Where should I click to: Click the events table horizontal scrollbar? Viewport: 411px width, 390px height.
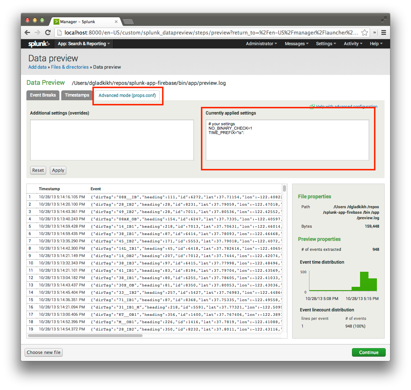tap(85, 336)
